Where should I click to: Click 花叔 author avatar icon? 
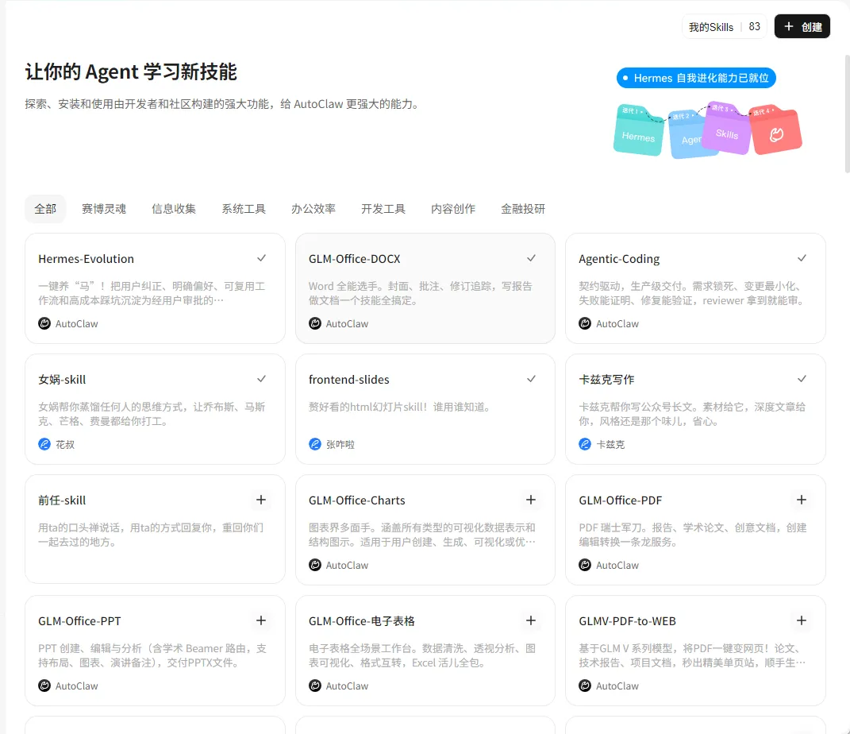tap(44, 444)
